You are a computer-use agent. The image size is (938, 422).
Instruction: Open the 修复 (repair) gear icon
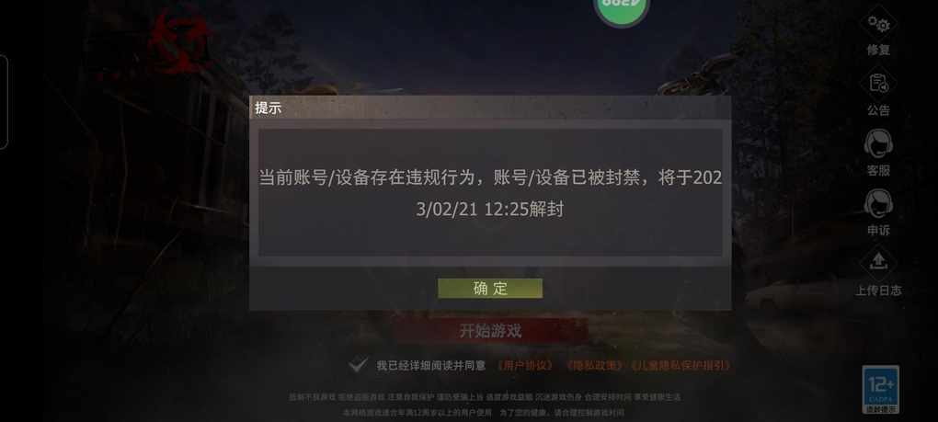click(878, 24)
